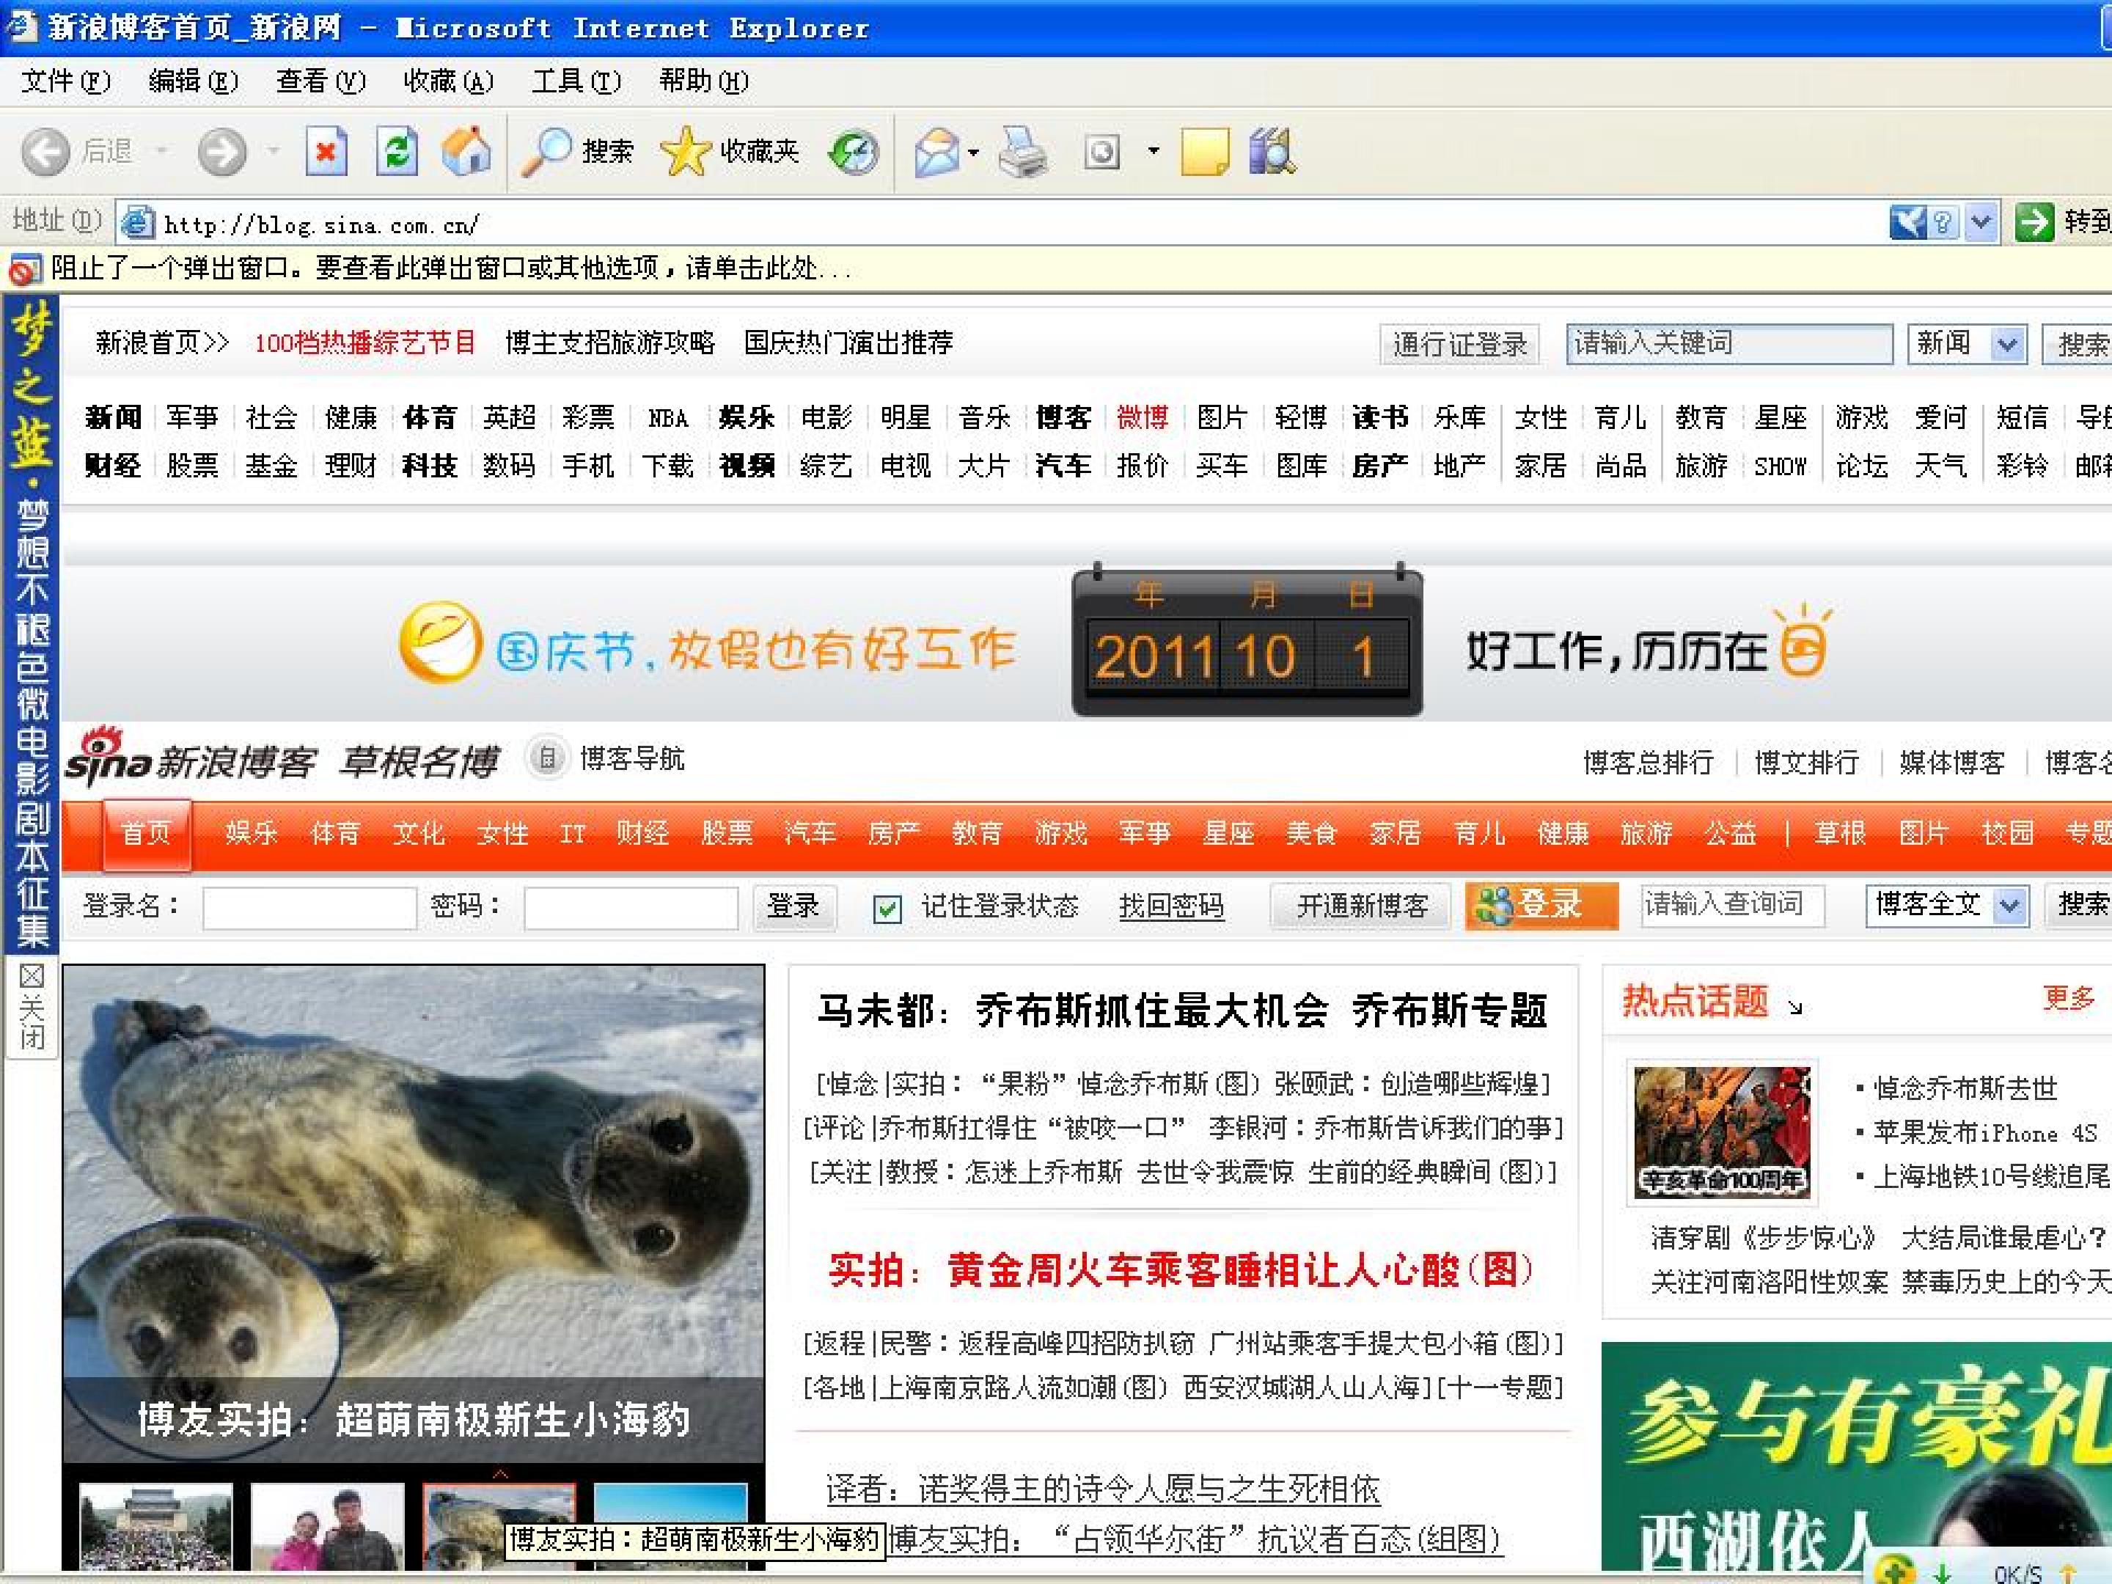
Task: Go to the Home page icon
Action: 466,151
